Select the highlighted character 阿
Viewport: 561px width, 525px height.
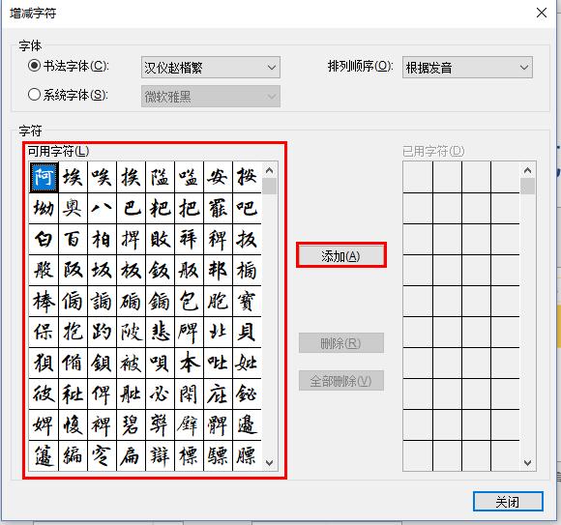pyautogui.click(x=44, y=177)
